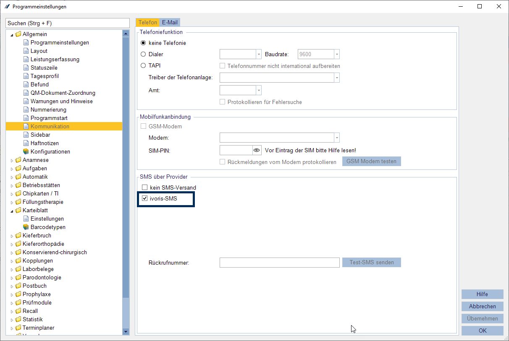
Task: Enable the kein SMS-Versand checkbox
Action: pos(145,187)
